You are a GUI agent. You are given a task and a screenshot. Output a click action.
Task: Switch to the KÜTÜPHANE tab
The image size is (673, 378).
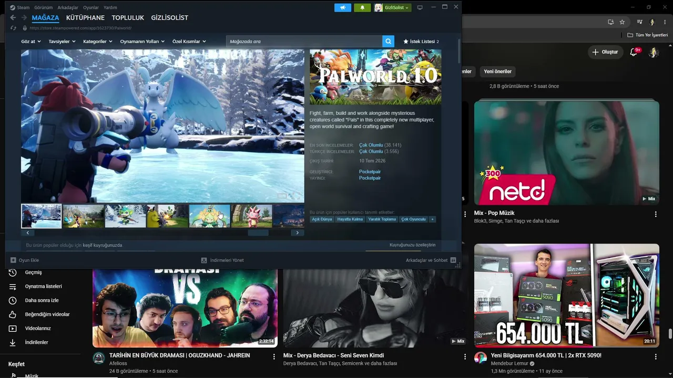point(85,18)
